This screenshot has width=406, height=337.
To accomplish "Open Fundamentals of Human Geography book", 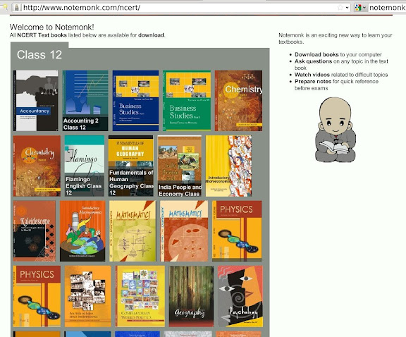I will (131, 166).
